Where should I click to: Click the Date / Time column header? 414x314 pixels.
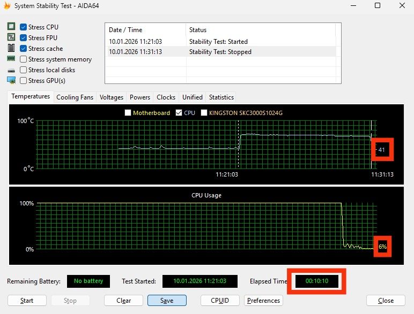tap(145, 30)
